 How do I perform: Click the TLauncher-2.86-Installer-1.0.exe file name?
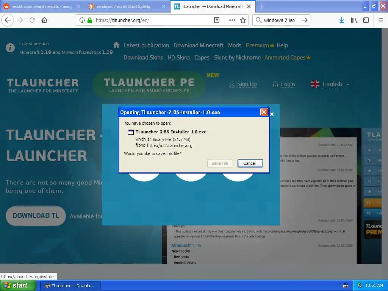[x=171, y=132]
